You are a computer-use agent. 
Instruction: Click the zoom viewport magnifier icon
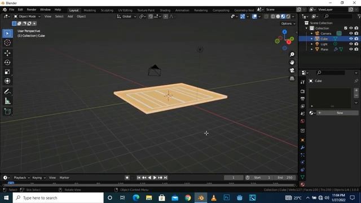[x=292, y=54]
